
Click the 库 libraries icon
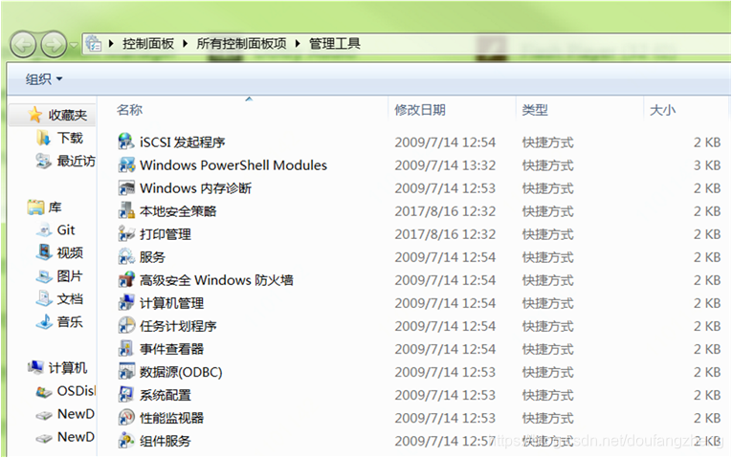point(35,207)
